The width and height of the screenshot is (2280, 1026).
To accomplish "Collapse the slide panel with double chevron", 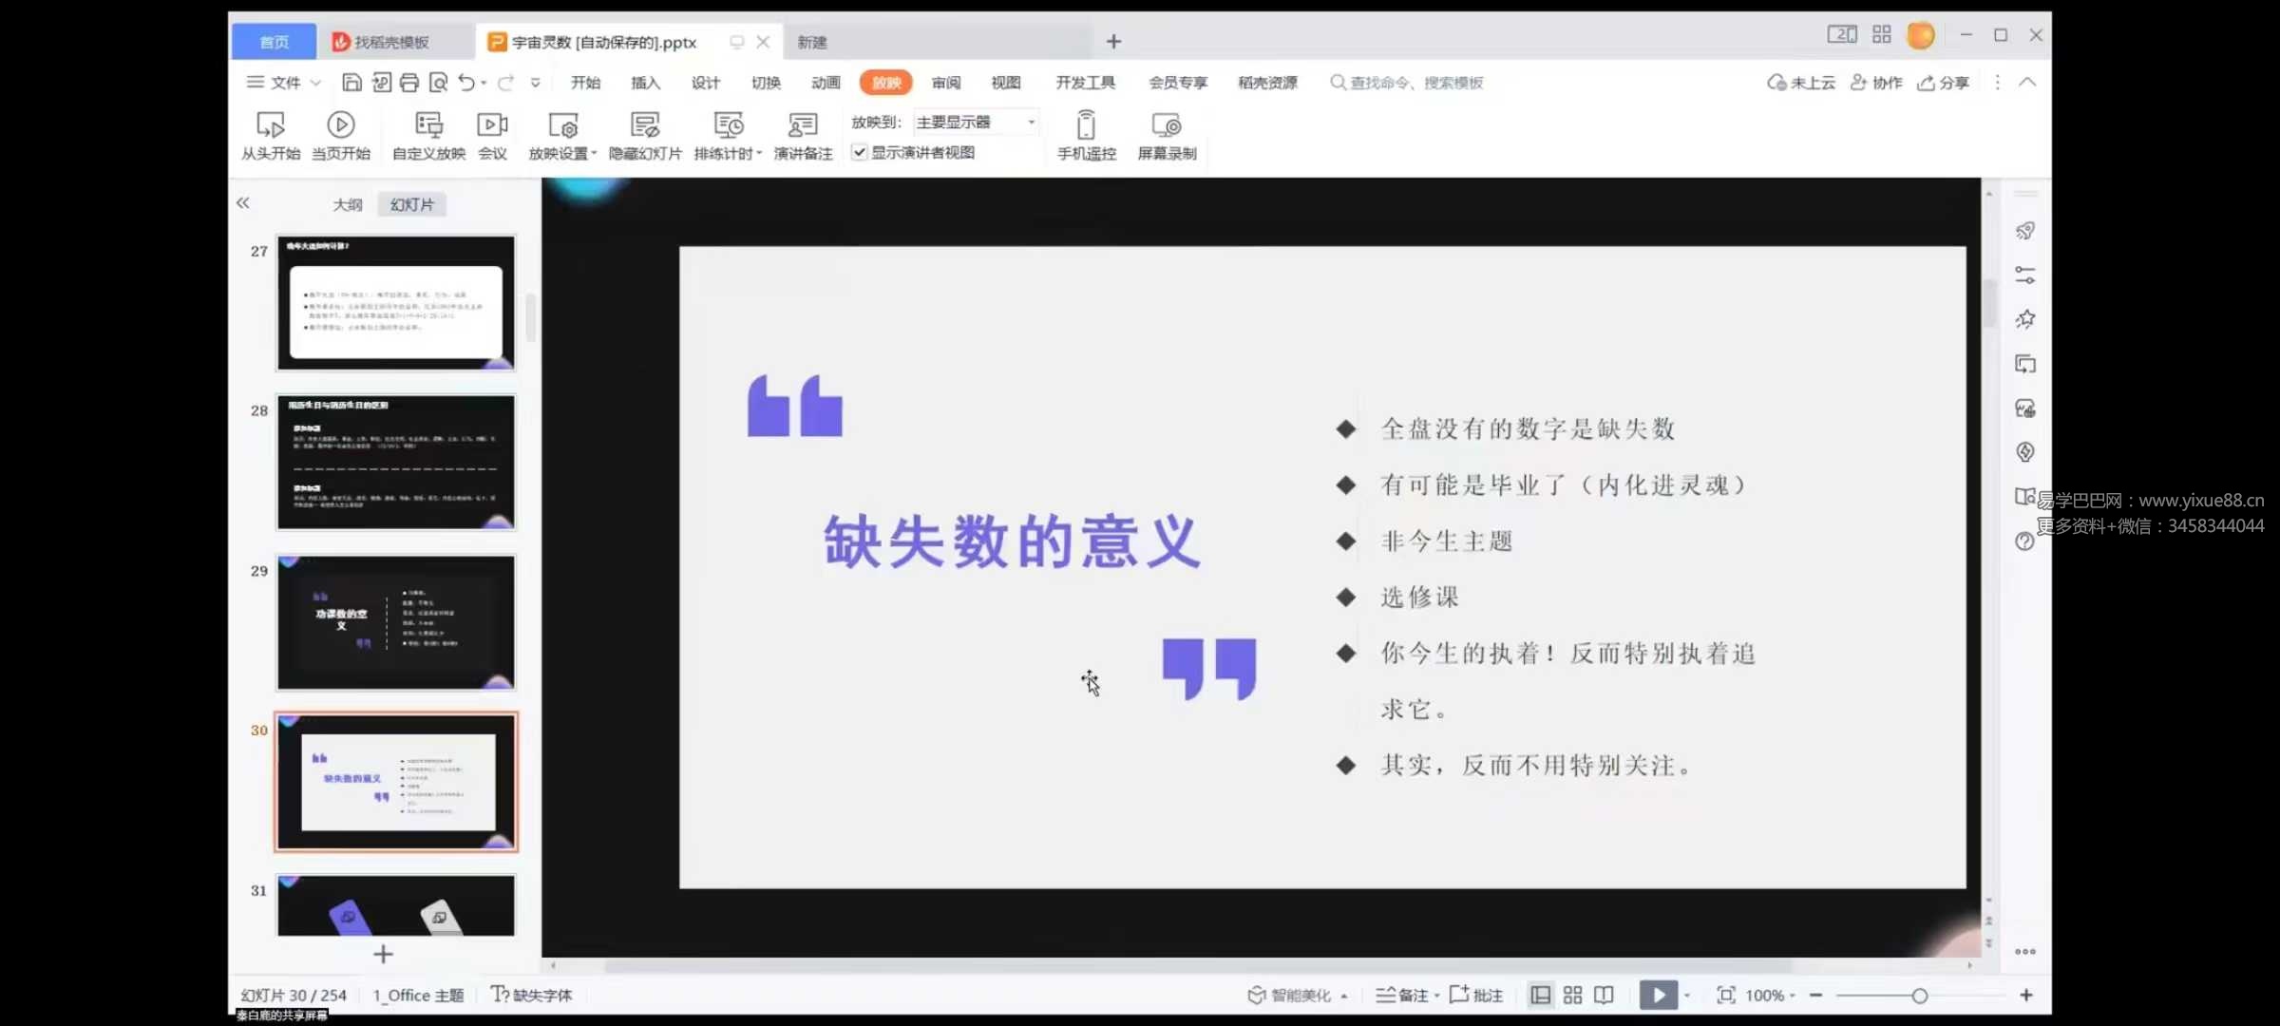I will pyautogui.click(x=243, y=202).
